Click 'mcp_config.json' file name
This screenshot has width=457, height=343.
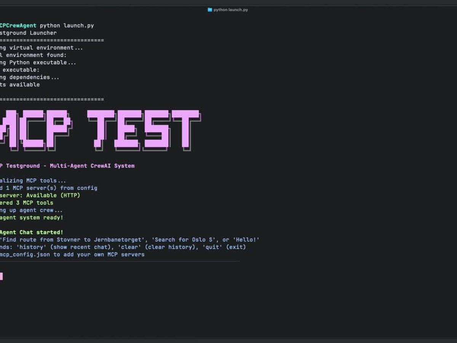[x=25, y=254]
